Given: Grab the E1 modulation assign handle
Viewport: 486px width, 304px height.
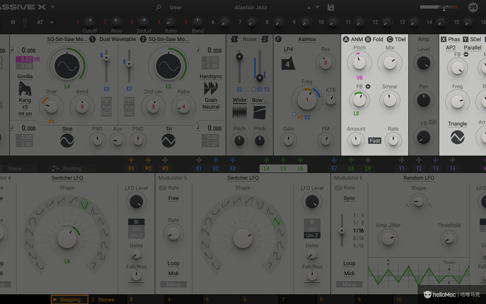Looking at the screenshot, I should (x=199, y=160).
